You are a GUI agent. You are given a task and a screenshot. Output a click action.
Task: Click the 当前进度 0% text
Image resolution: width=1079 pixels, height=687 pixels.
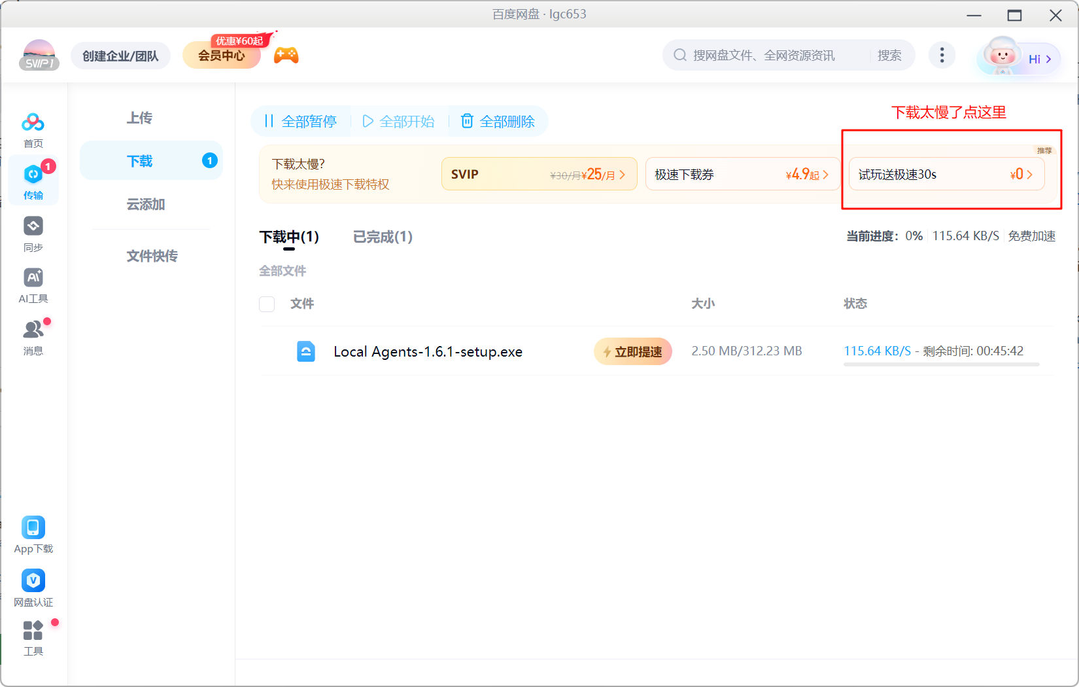884,236
